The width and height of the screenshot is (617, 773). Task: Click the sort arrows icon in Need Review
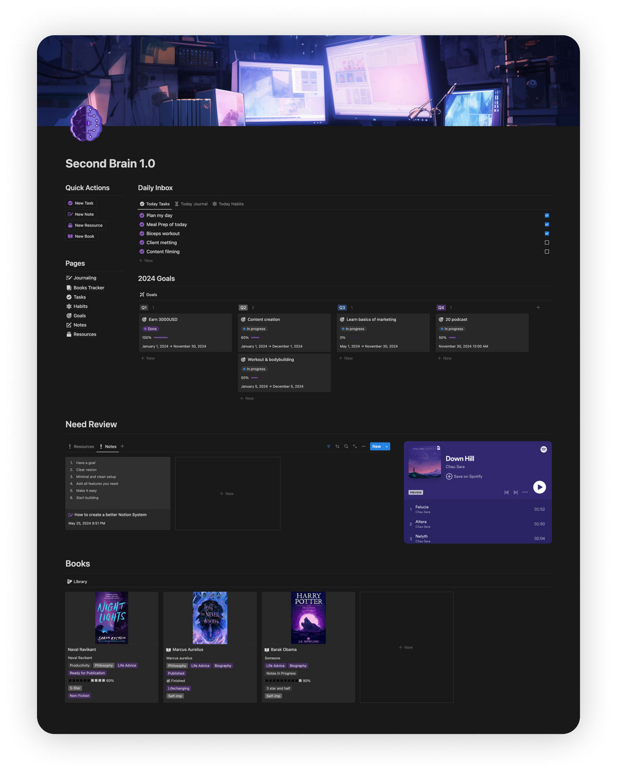337,446
